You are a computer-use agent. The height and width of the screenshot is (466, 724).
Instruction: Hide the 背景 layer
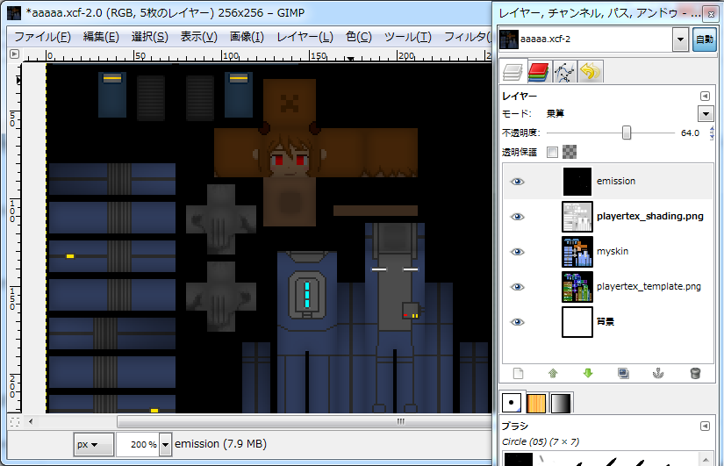pyautogui.click(x=517, y=322)
